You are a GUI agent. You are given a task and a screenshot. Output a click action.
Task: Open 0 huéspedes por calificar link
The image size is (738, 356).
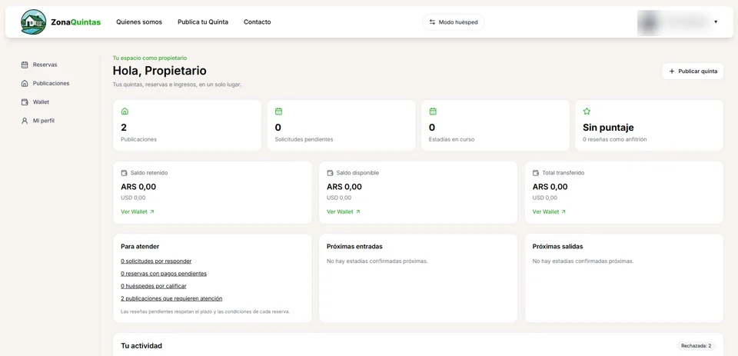(154, 286)
